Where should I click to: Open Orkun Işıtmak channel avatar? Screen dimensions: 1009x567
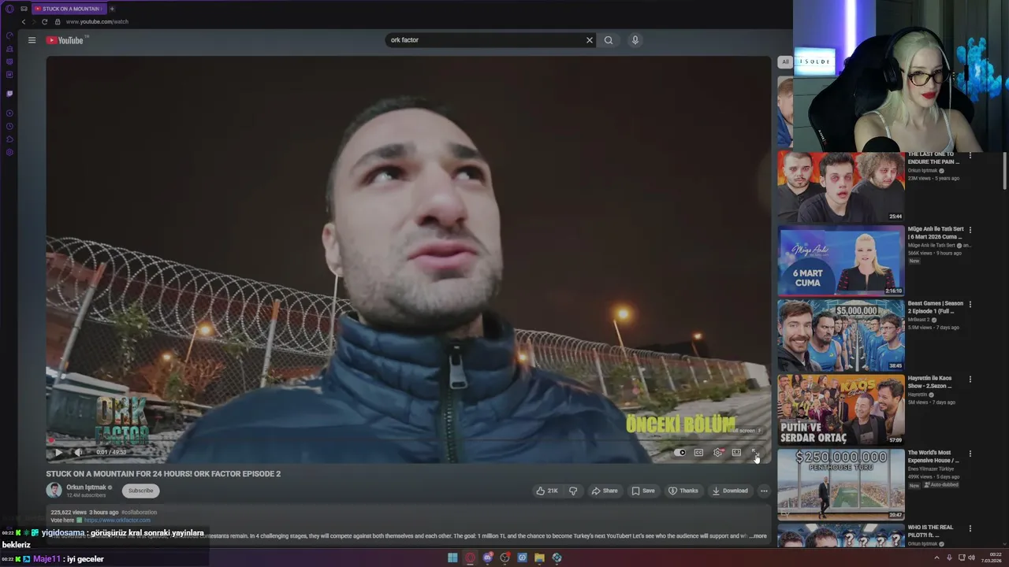[x=54, y=490]
